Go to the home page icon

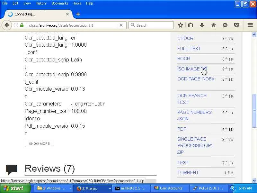(213, 25)
